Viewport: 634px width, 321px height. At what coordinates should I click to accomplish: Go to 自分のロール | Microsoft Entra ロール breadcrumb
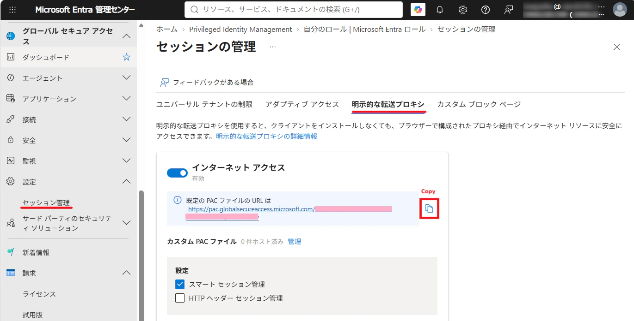click(364, 29)
